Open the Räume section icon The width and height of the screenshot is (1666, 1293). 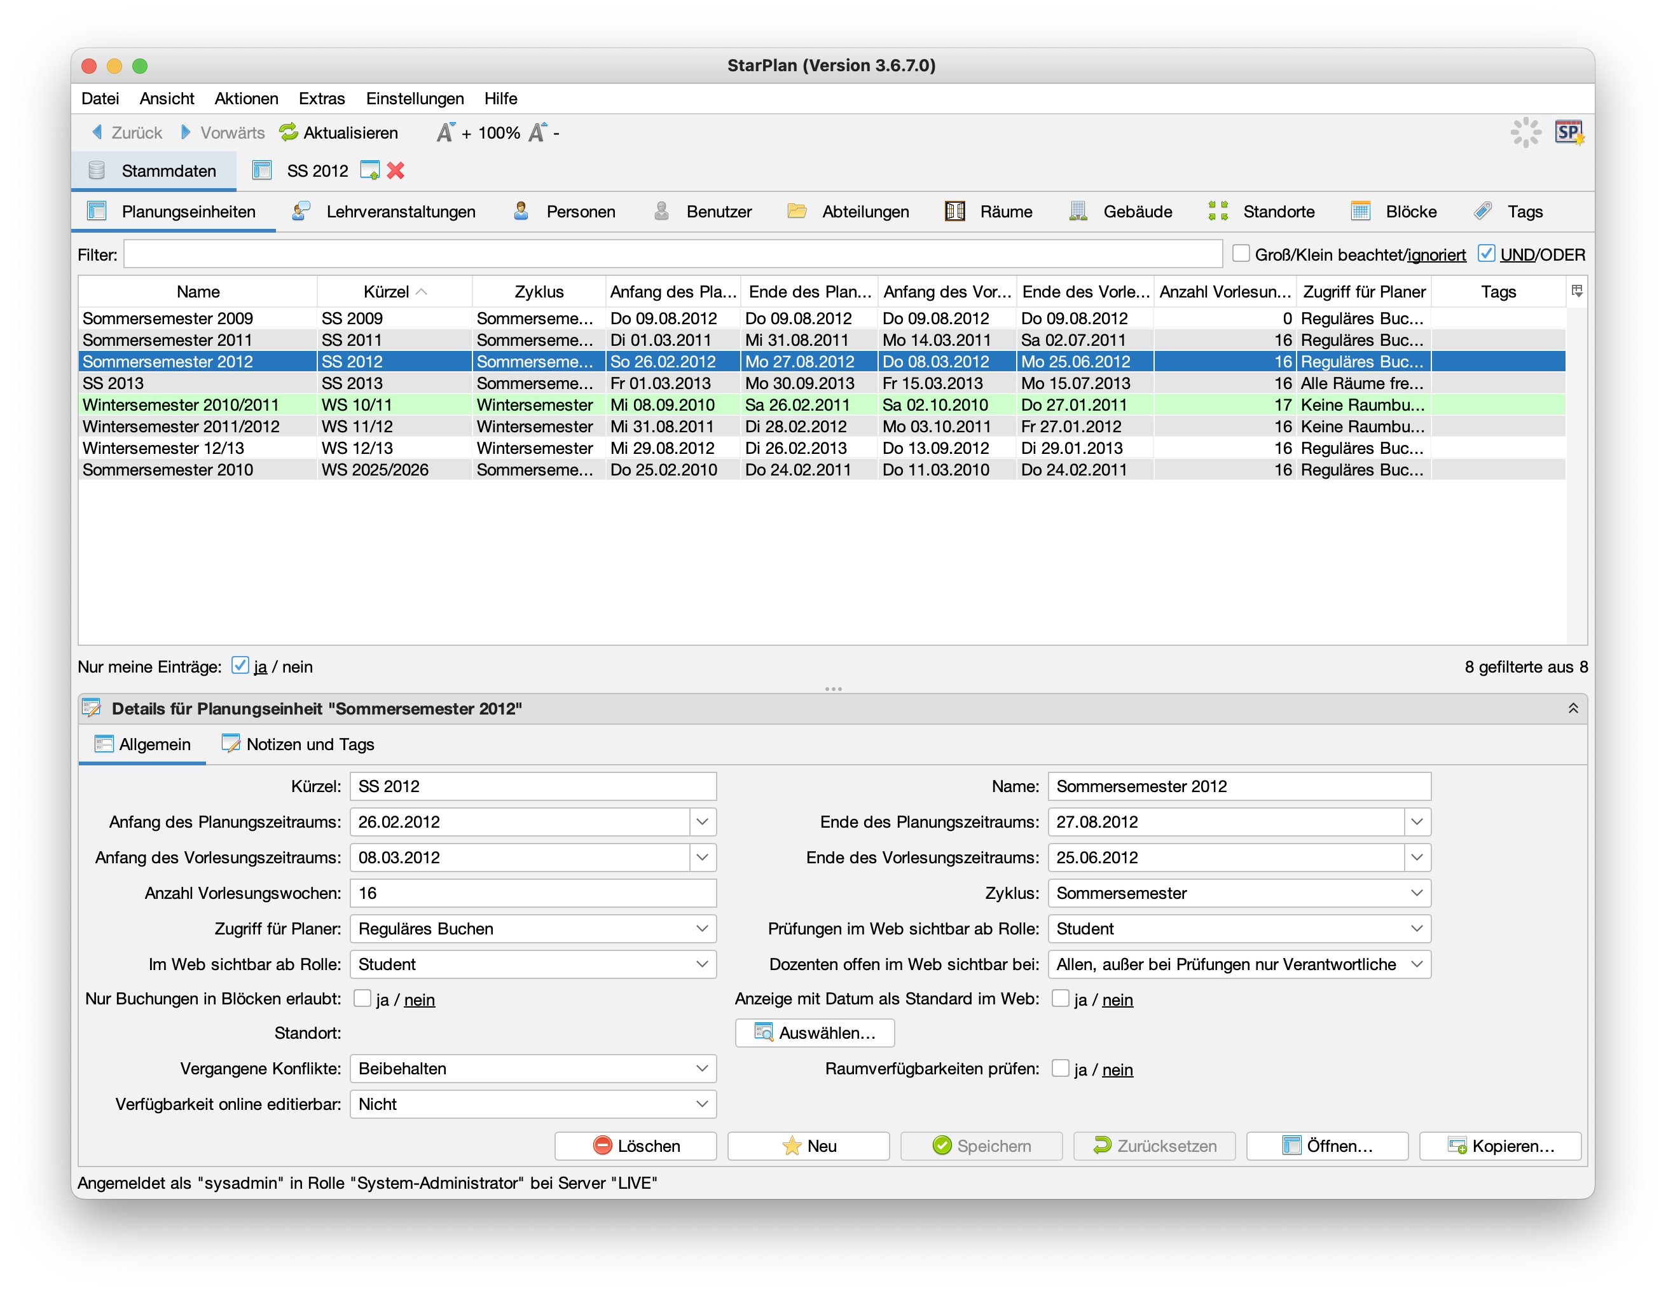(955, 211)
